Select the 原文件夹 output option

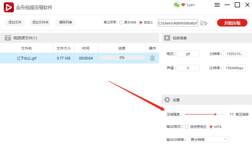click(121, 22)
